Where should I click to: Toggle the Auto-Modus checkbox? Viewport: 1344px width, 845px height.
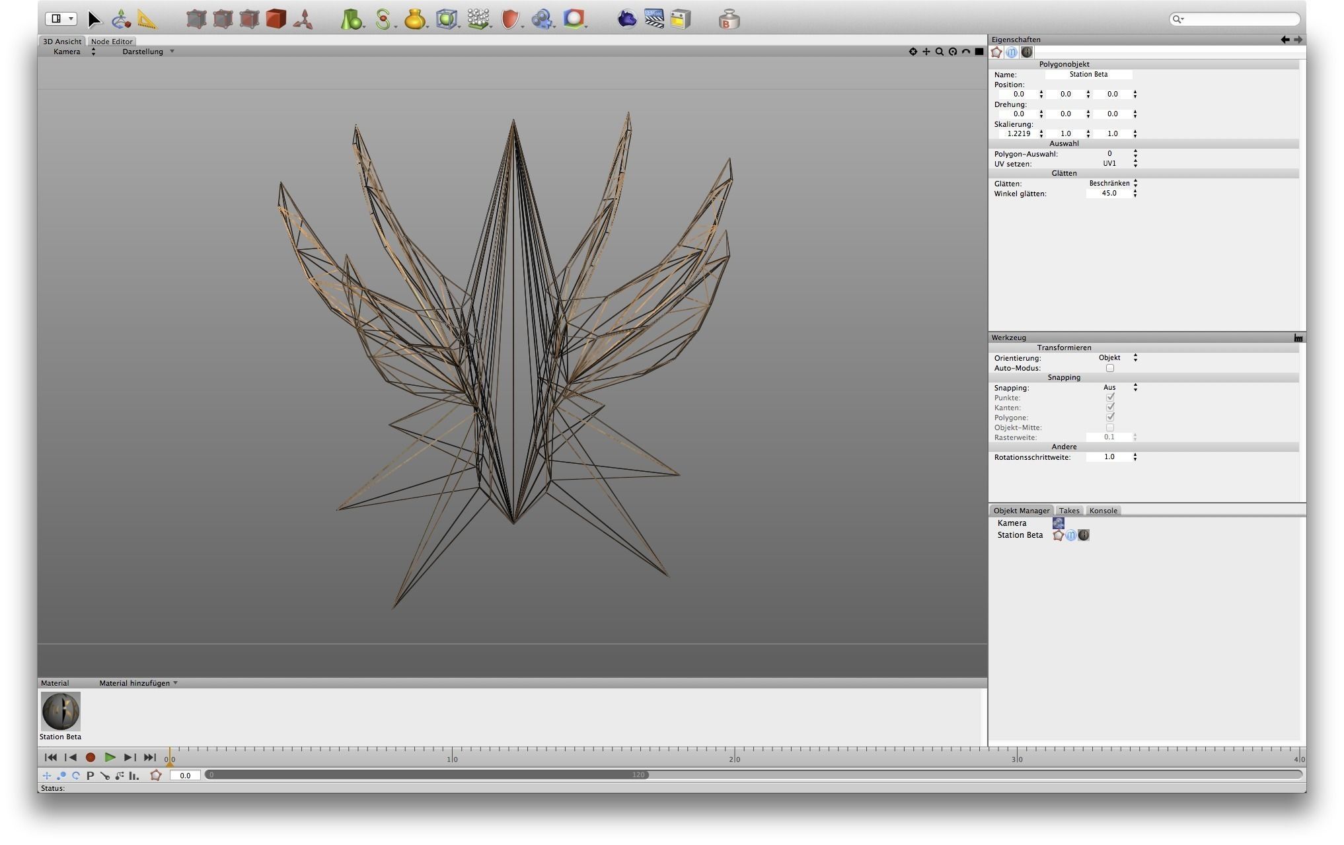coord(1110,368)
